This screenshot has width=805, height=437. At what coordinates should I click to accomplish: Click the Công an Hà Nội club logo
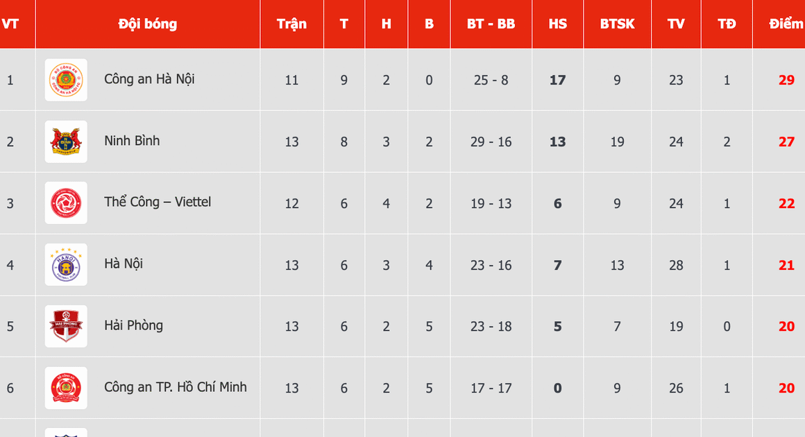(66, 80)
